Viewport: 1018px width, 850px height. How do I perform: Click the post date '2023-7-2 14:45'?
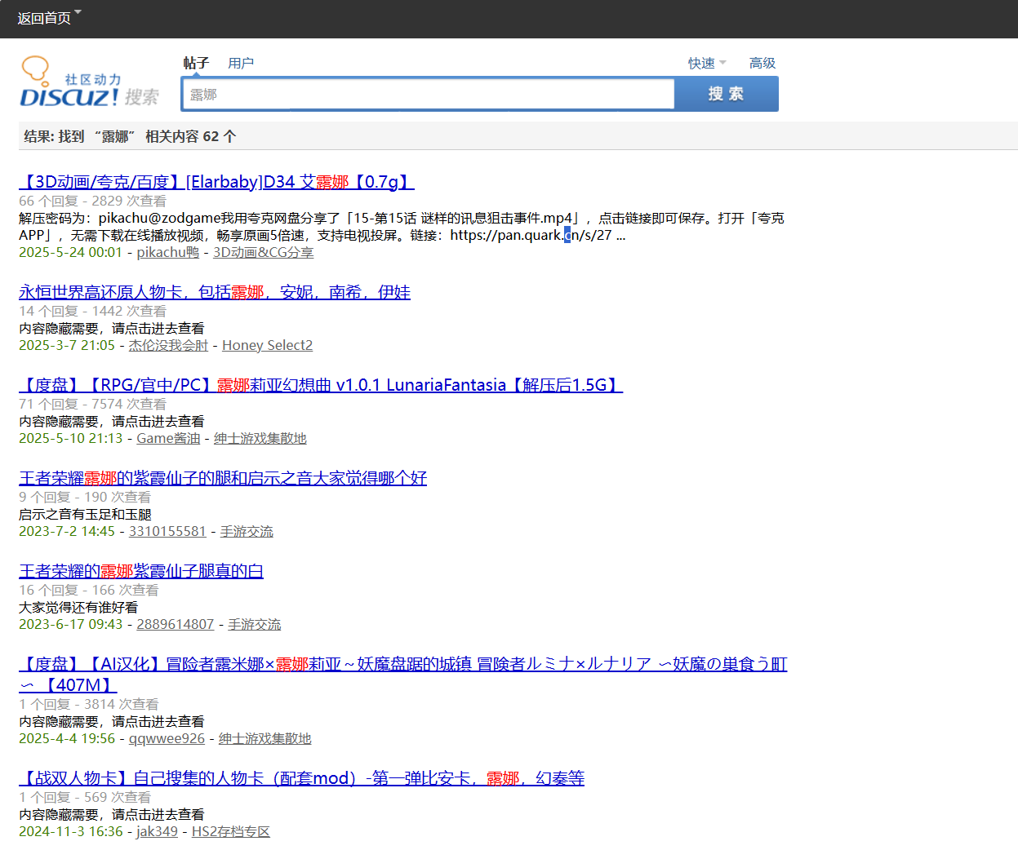pos(67,532)
